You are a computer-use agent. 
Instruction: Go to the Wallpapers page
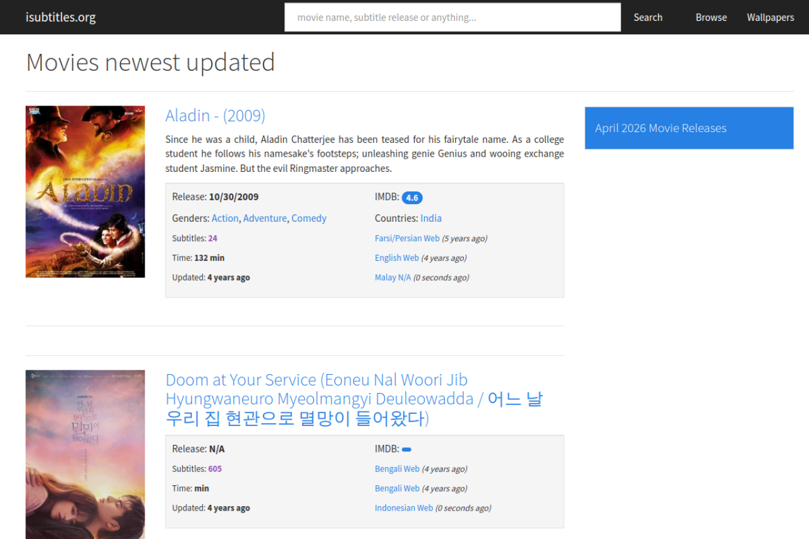pos(770,17)
